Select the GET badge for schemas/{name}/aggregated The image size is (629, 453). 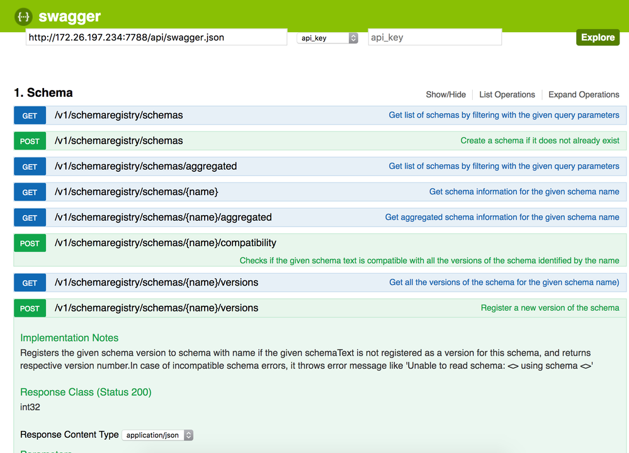tap(29, 217)
